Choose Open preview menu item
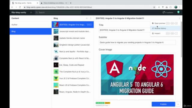 165,23
